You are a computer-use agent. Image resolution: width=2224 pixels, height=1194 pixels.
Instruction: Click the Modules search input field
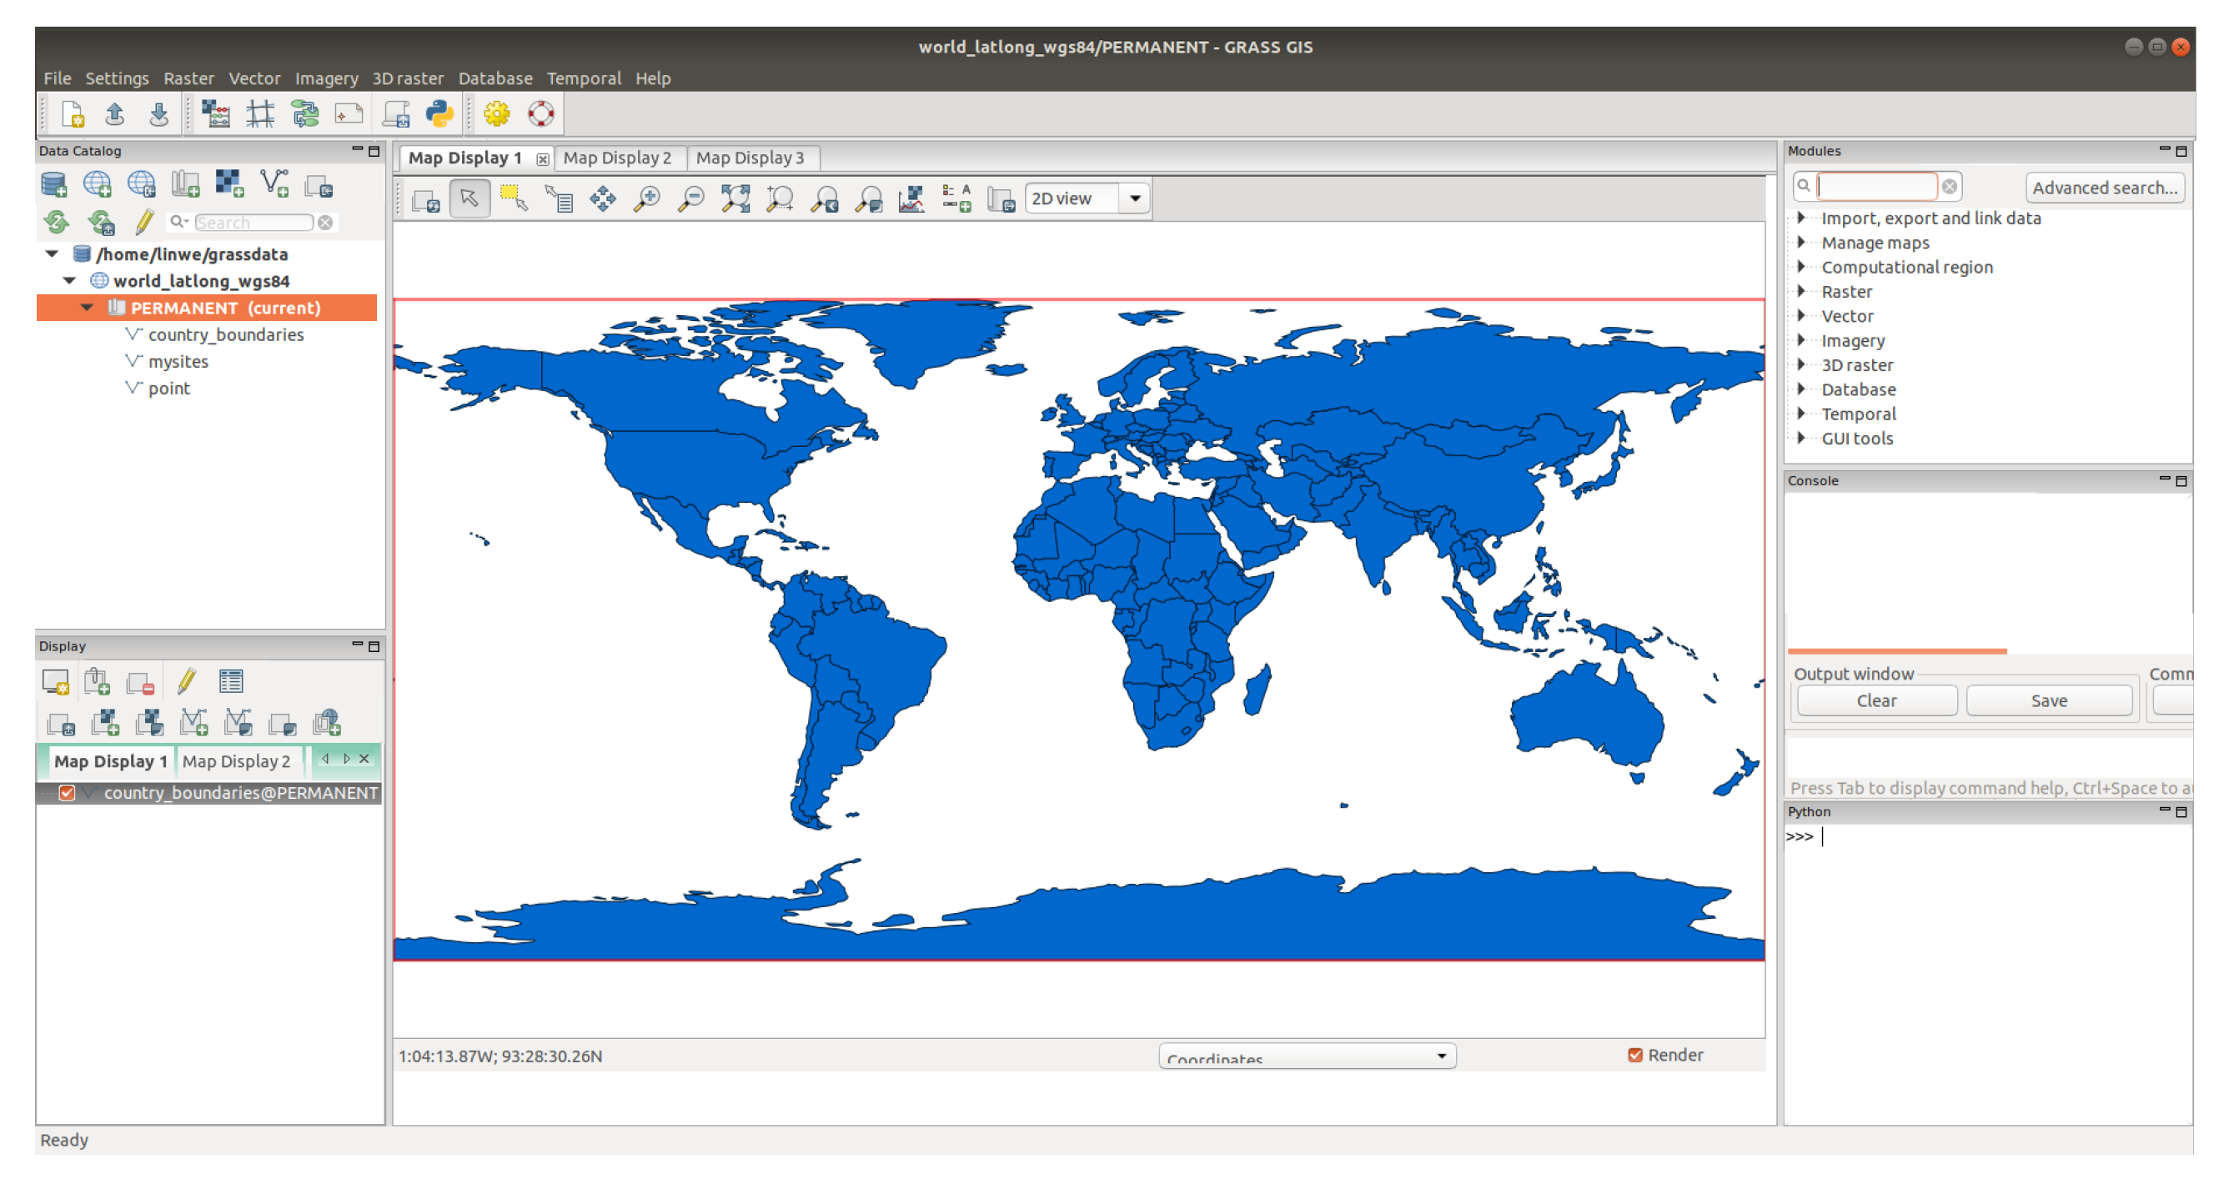(1876, 187)
